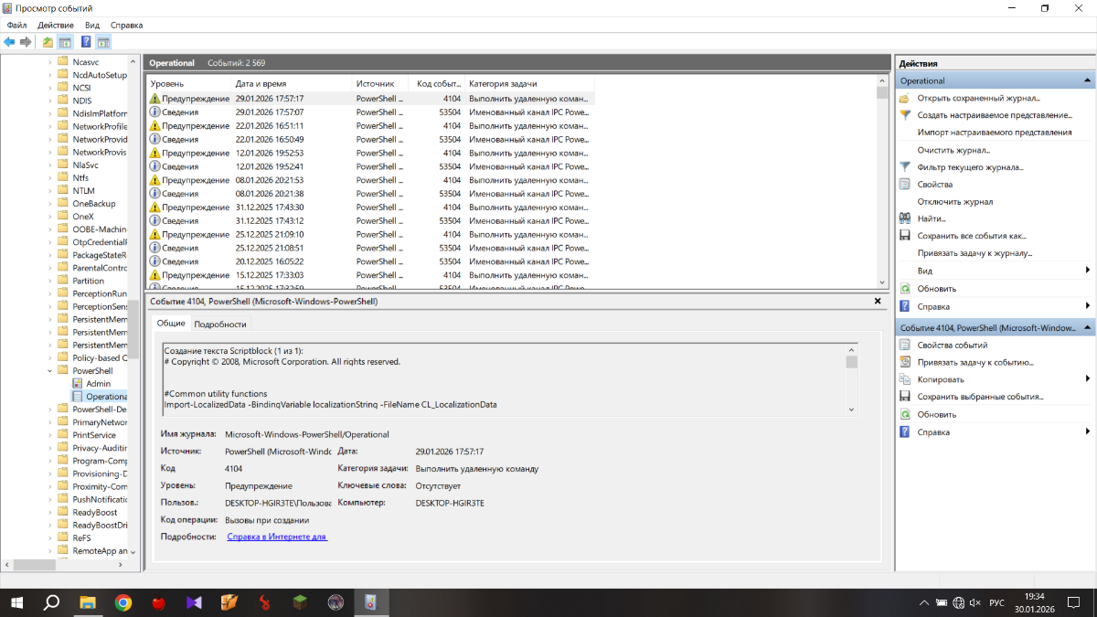The width and height of the screenshot is (1097, 617).
Task: Open Chrome from the taskbar
Action: coord(123,602)
